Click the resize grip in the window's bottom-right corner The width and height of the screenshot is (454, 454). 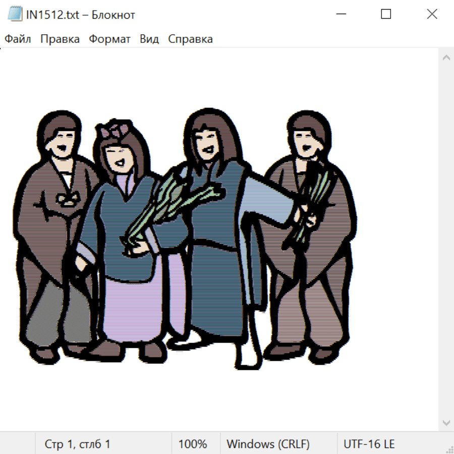click(x=449, y=449)
